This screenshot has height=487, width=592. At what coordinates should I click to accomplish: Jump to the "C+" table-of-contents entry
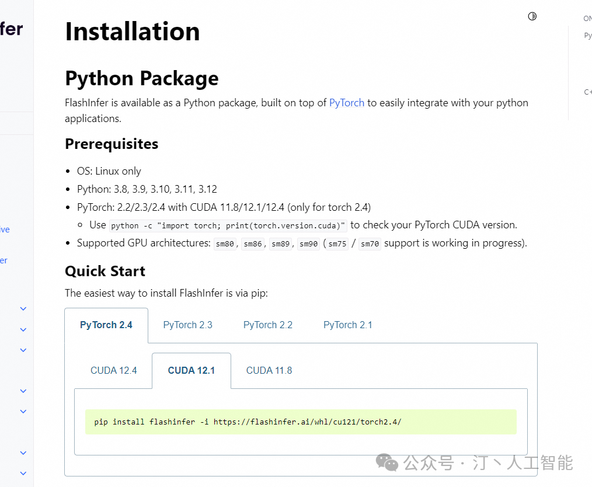tap(587, 92)
